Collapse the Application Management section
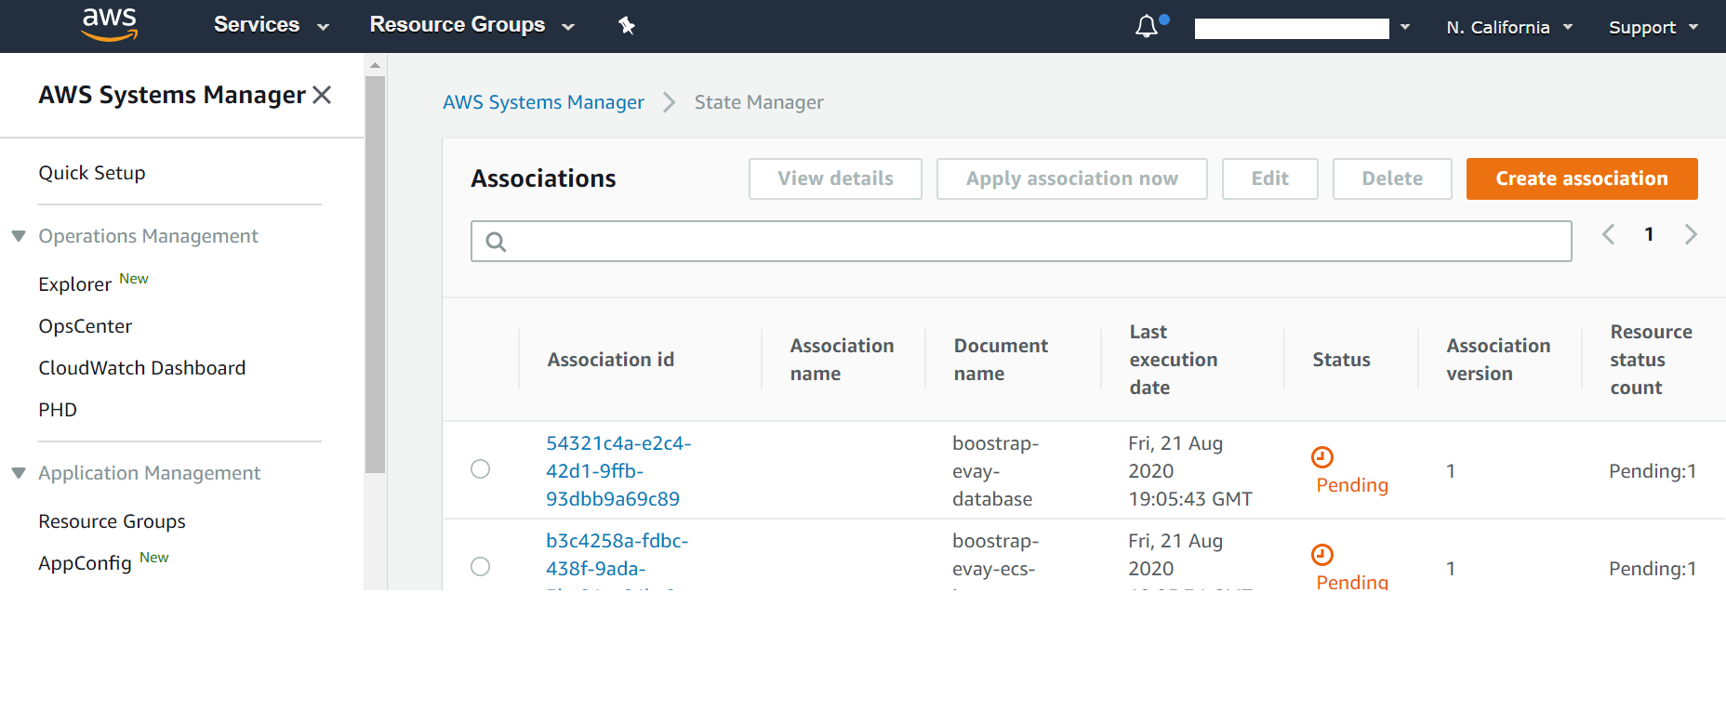This screenshot has width=1726, height=724. point(18,473)
